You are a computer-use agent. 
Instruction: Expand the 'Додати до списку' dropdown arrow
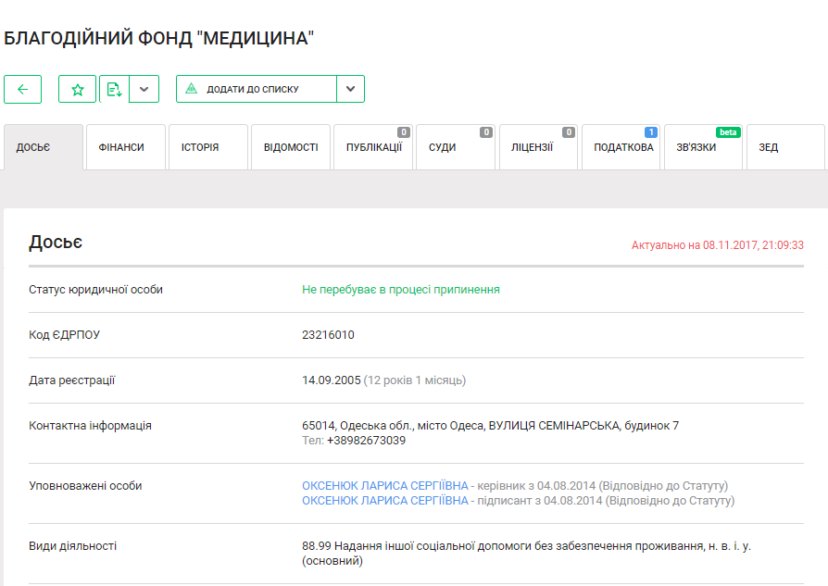point(350,89)
